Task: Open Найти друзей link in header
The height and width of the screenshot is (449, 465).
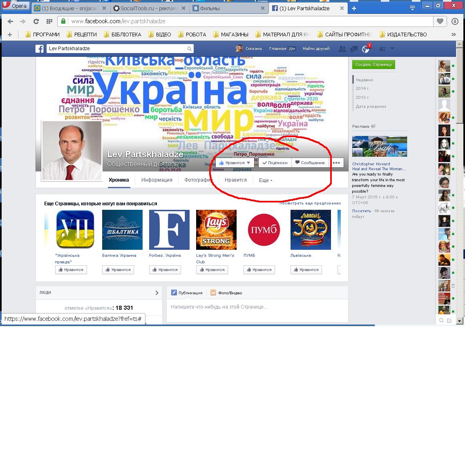Action: click(316, 49)
